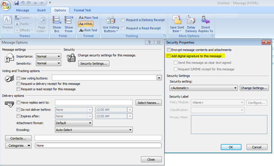Expand the voting buttons dropdown list
The width and height of the screenshot is (274, 166).
coord(159,78)
